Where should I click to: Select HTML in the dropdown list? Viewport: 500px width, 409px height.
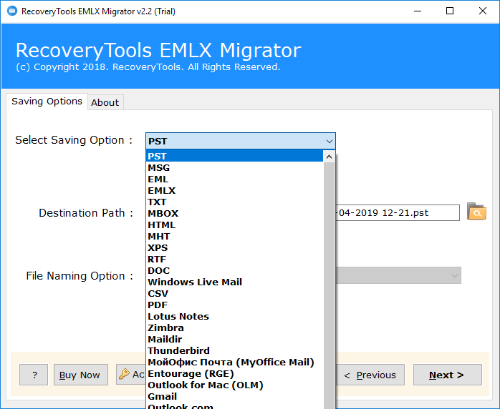pyautogui.click(x=235, y=225)
